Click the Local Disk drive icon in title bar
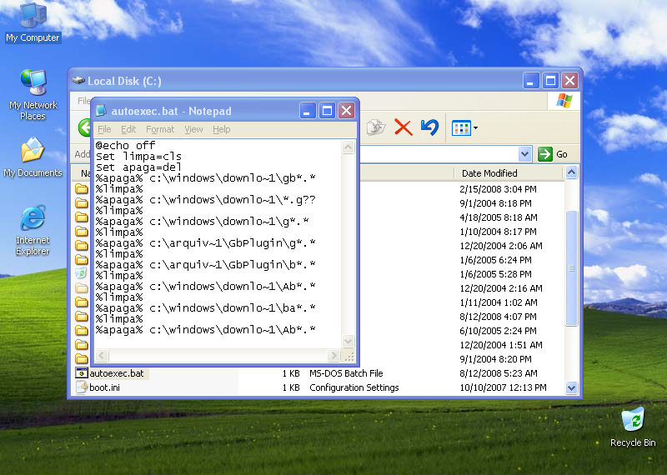The image size is (667, 475). [78, 80]
